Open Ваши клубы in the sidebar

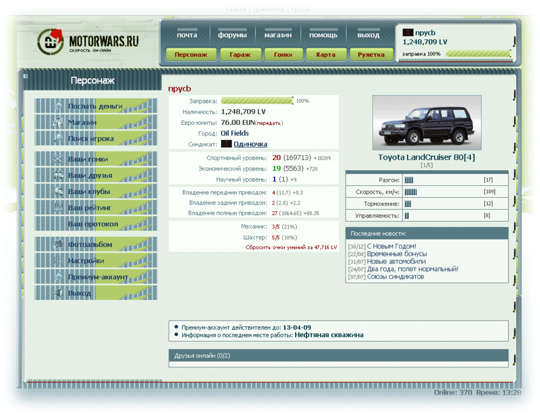pyautogui.click(x=96, y=192)
